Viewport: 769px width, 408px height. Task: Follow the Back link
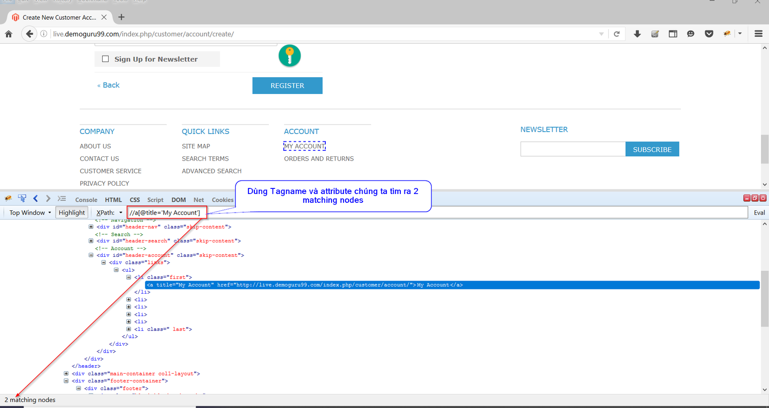tap(108, 85)
